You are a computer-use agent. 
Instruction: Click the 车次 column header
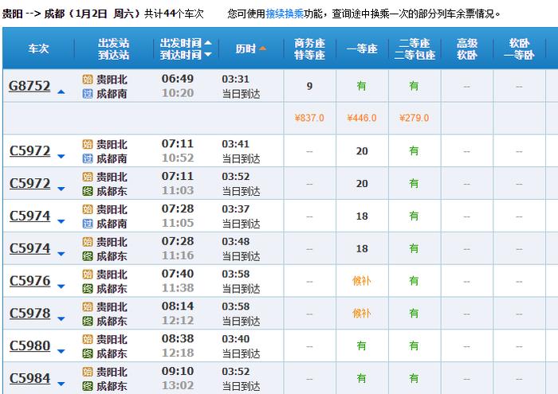pos(38,49)
